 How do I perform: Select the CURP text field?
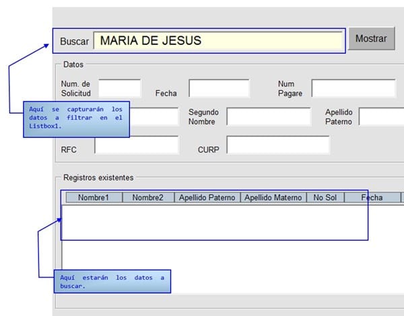[x=278, y=145]
